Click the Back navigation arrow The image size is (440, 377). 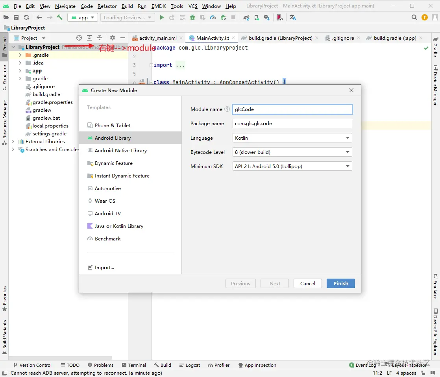click(39, 17)
